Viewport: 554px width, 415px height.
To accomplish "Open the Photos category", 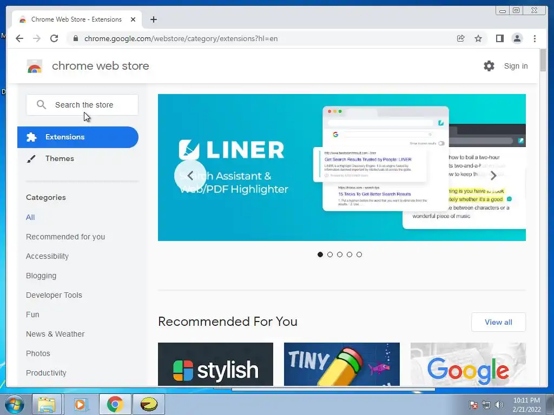I will (38, 353).
